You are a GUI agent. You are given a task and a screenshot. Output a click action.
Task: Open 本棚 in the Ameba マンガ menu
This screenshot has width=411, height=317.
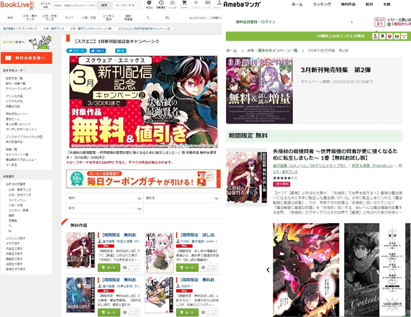point(386,4)
